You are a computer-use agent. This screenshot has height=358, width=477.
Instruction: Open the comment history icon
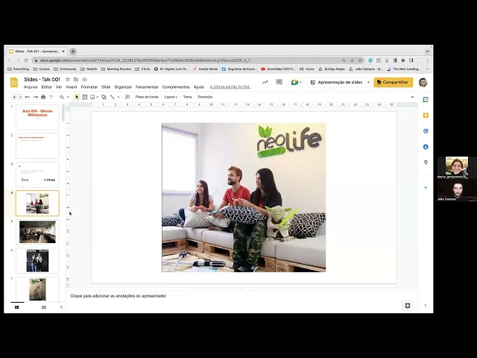pyautogui.click(x=279, y=82)
